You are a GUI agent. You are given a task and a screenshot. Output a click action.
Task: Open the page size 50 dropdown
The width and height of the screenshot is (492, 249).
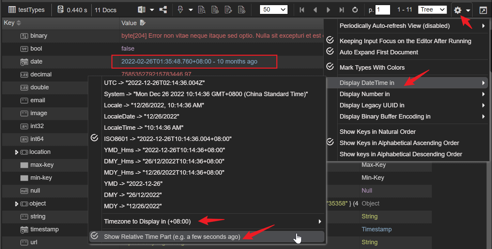coord(274,10)
